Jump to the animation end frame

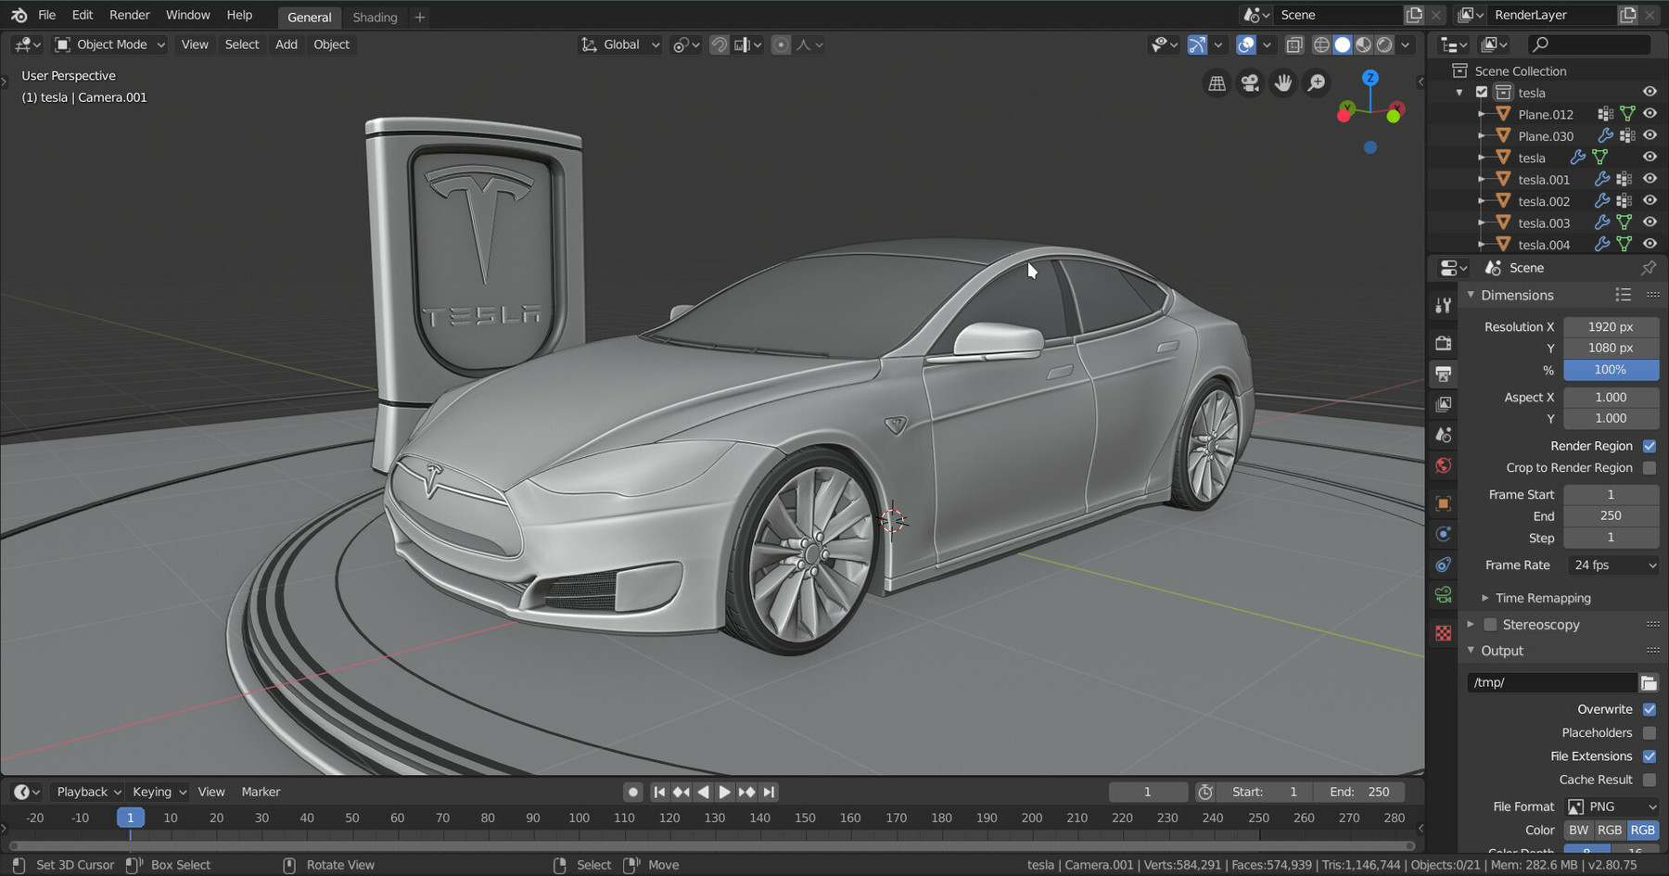(x=769, y=792)
